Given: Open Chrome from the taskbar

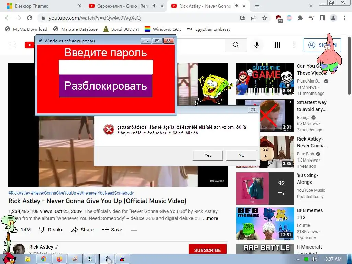Looking at the screenshot, I should (x=44, y=259).
